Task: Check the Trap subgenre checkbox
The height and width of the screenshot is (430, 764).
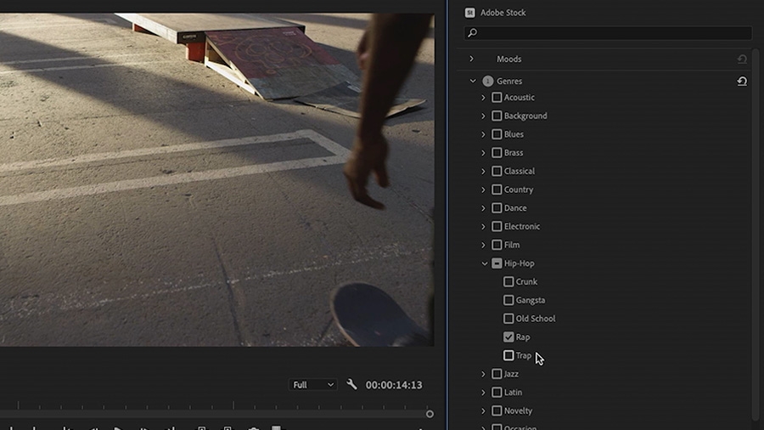Action: [x=508, y=355]
